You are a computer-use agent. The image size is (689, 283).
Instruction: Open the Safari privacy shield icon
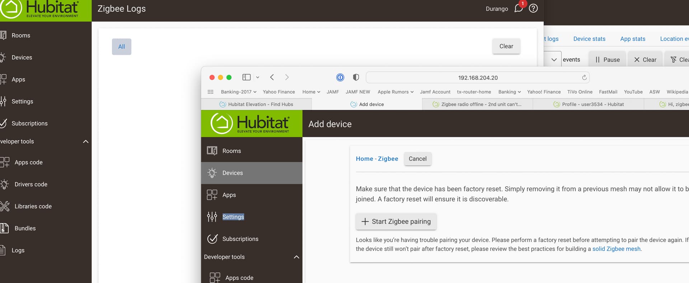(356, 77)
